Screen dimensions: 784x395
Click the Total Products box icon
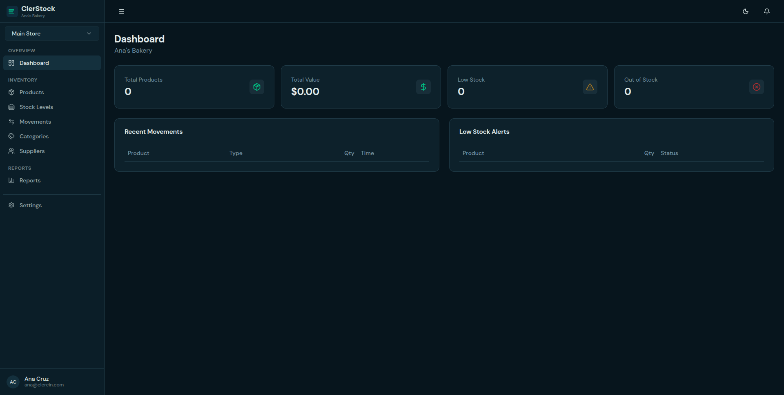pos(256,87)
